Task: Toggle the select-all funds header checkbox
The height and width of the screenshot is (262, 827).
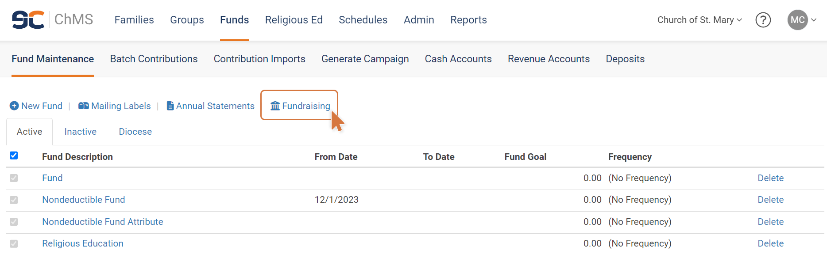Action: (14, 156)
